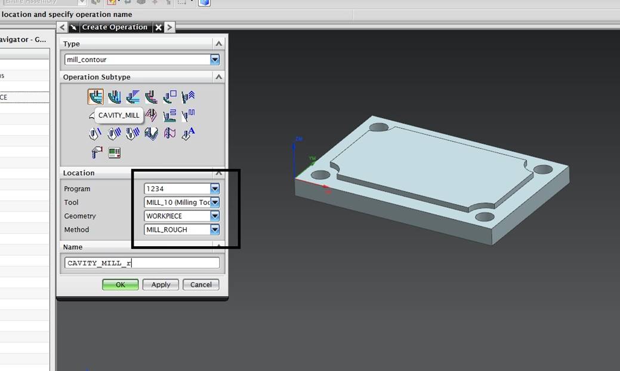The height and width of the screenshot is (371, 620).
Task: Choose the FLOWCUT_SINGLE subtype icon
Action: click(95, 133)
